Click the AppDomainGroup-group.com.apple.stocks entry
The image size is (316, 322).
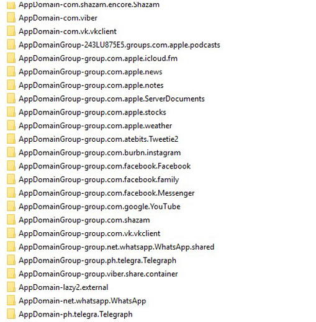click(93, 112)
